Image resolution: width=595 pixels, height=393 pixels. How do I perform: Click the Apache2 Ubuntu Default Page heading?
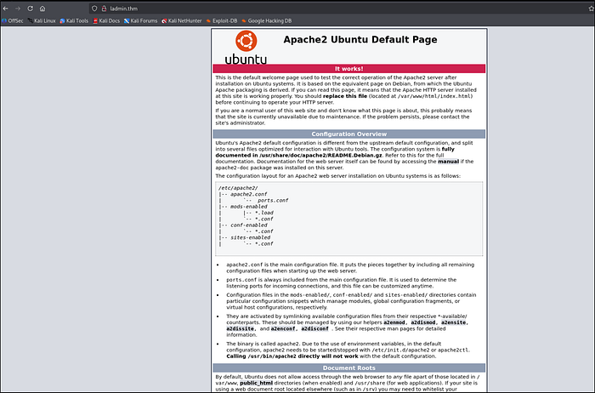360,39
